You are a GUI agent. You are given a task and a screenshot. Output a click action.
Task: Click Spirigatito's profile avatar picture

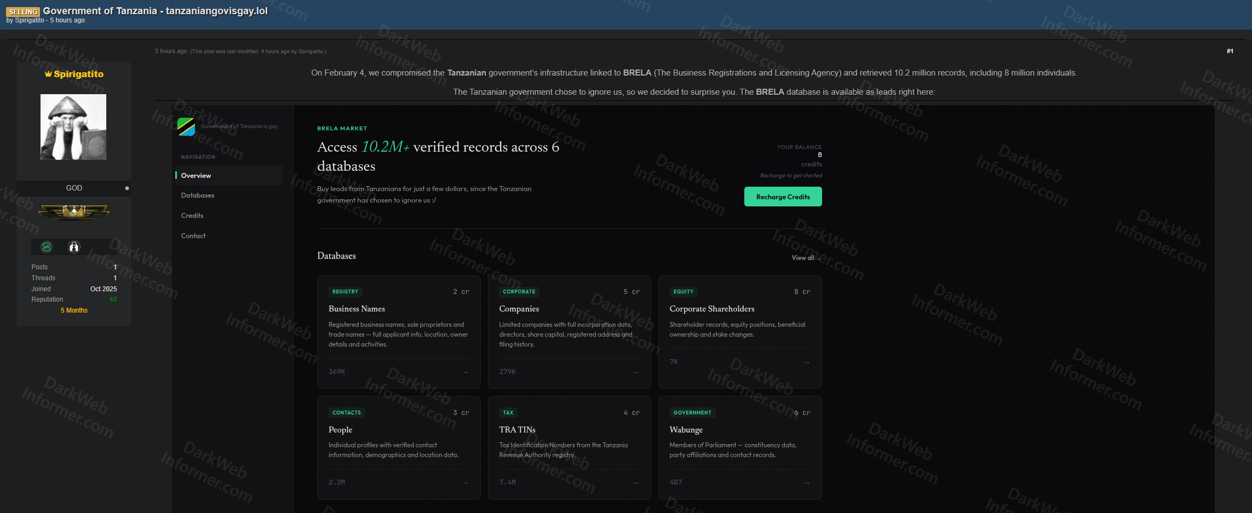pos(73,126)
